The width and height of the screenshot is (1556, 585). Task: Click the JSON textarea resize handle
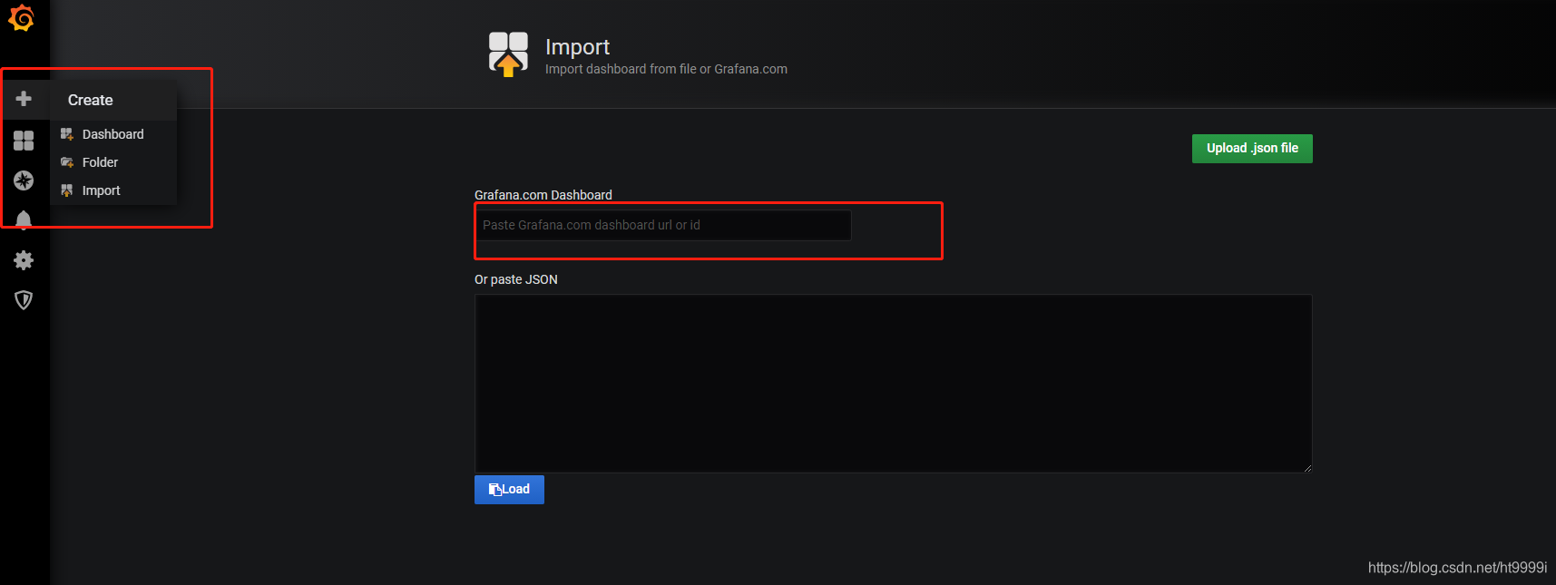click(x=1307, y=468)
